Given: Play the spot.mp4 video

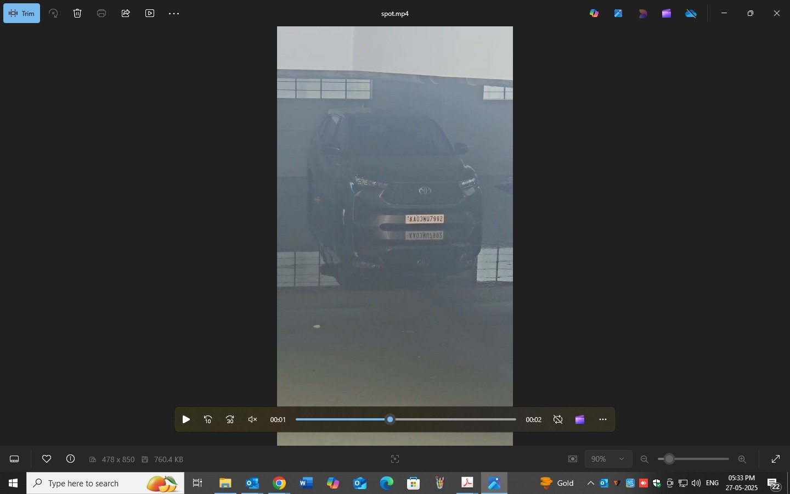Looking at the screenshot, I should pos(186,419).
